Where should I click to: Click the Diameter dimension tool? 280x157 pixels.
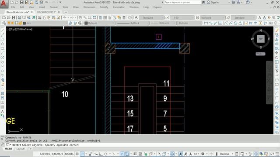(x=235, y=23)
